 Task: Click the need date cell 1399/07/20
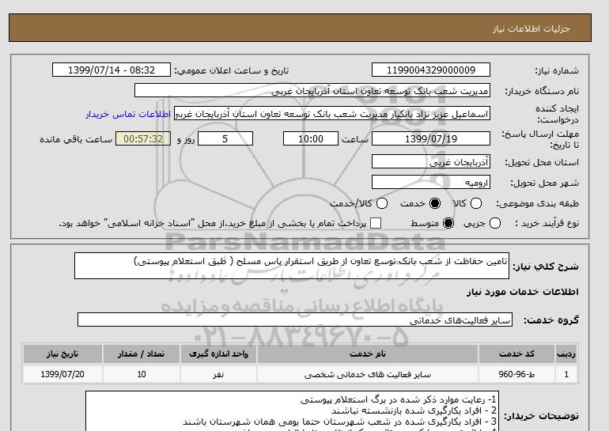click(x=62, y=374)
